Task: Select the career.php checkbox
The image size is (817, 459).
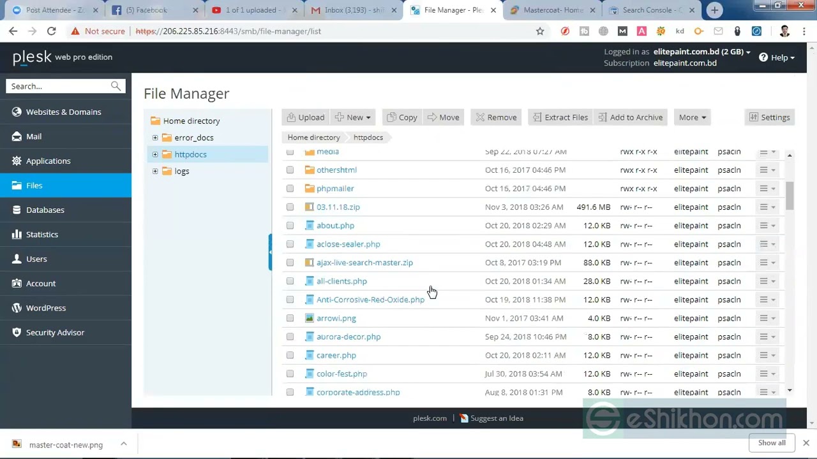Action: [290, 356]
